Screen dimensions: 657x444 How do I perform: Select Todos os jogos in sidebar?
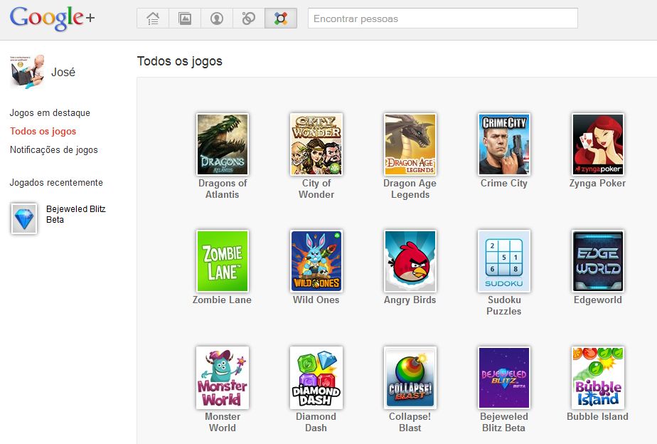(43, 131)
